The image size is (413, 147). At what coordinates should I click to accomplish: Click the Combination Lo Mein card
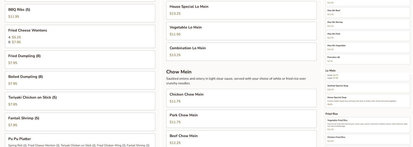coord(241,52)
